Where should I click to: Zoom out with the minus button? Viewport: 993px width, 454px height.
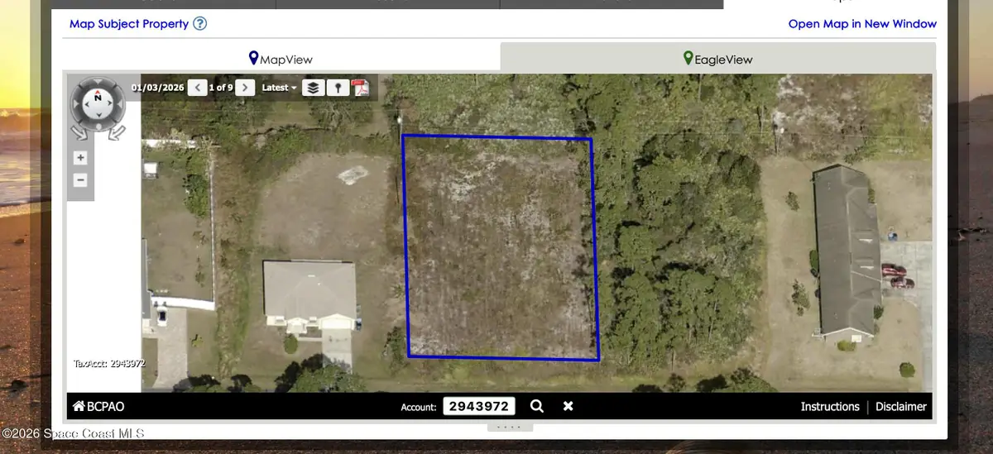[80, 179]
